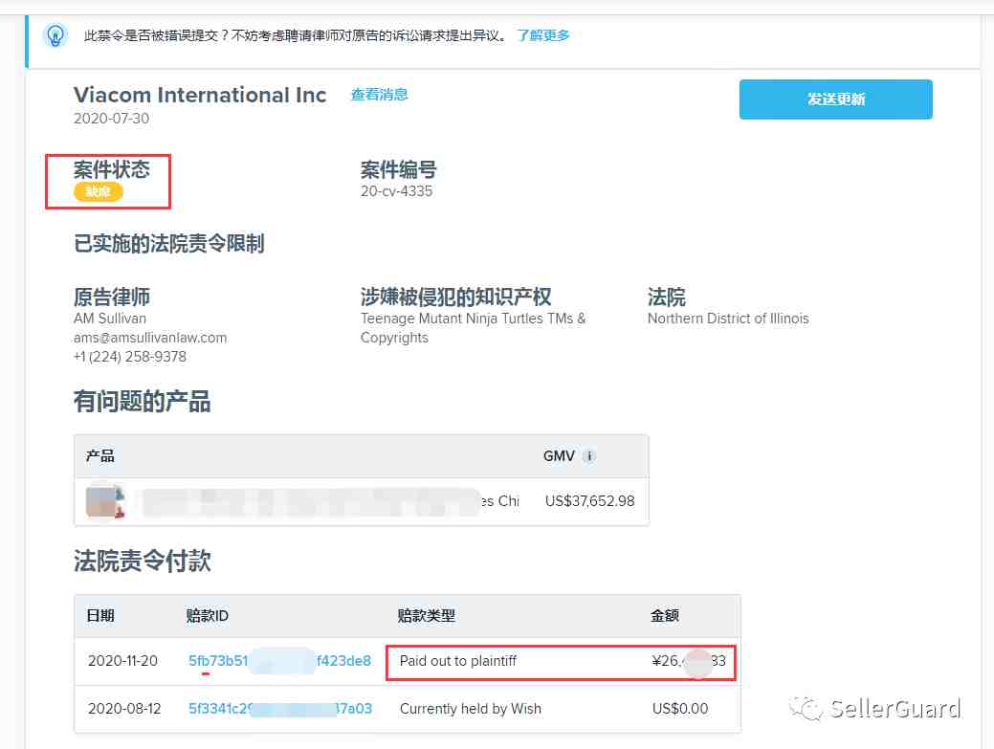Click the 法院责令付款 section heading
Viewport: 994px width, 749px height.
pyautogui.click(x=142, y=561)
